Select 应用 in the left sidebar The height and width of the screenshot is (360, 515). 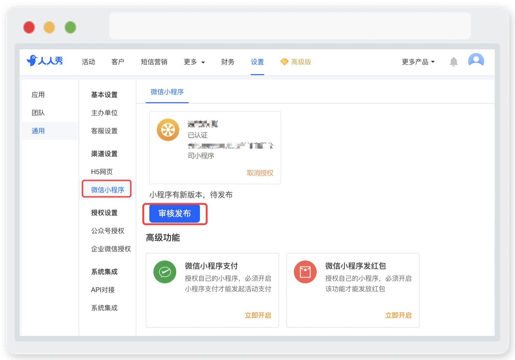38,95
